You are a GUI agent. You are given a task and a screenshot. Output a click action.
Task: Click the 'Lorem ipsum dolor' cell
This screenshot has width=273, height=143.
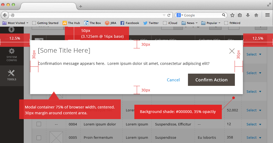pyautogui.click(x=100, y=124)
